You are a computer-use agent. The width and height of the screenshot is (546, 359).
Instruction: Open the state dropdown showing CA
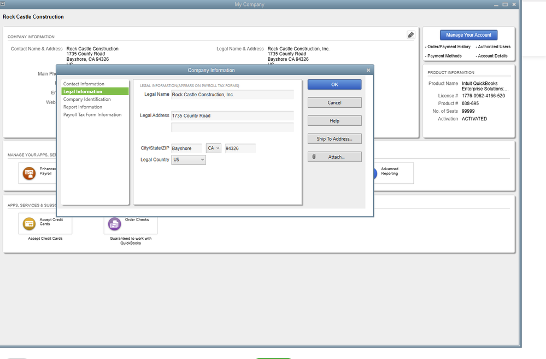[x=214, y=148]
